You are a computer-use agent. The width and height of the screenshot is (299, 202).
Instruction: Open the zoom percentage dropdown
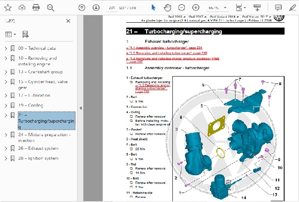click(x=225, y=7)
